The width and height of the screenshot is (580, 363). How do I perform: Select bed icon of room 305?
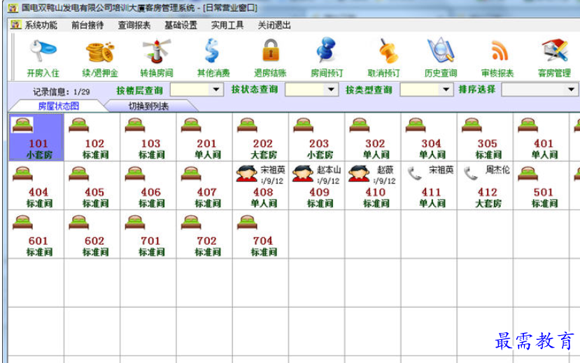click(472, 125)
